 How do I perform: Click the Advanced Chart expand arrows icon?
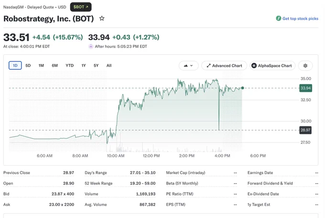[208, 65]
